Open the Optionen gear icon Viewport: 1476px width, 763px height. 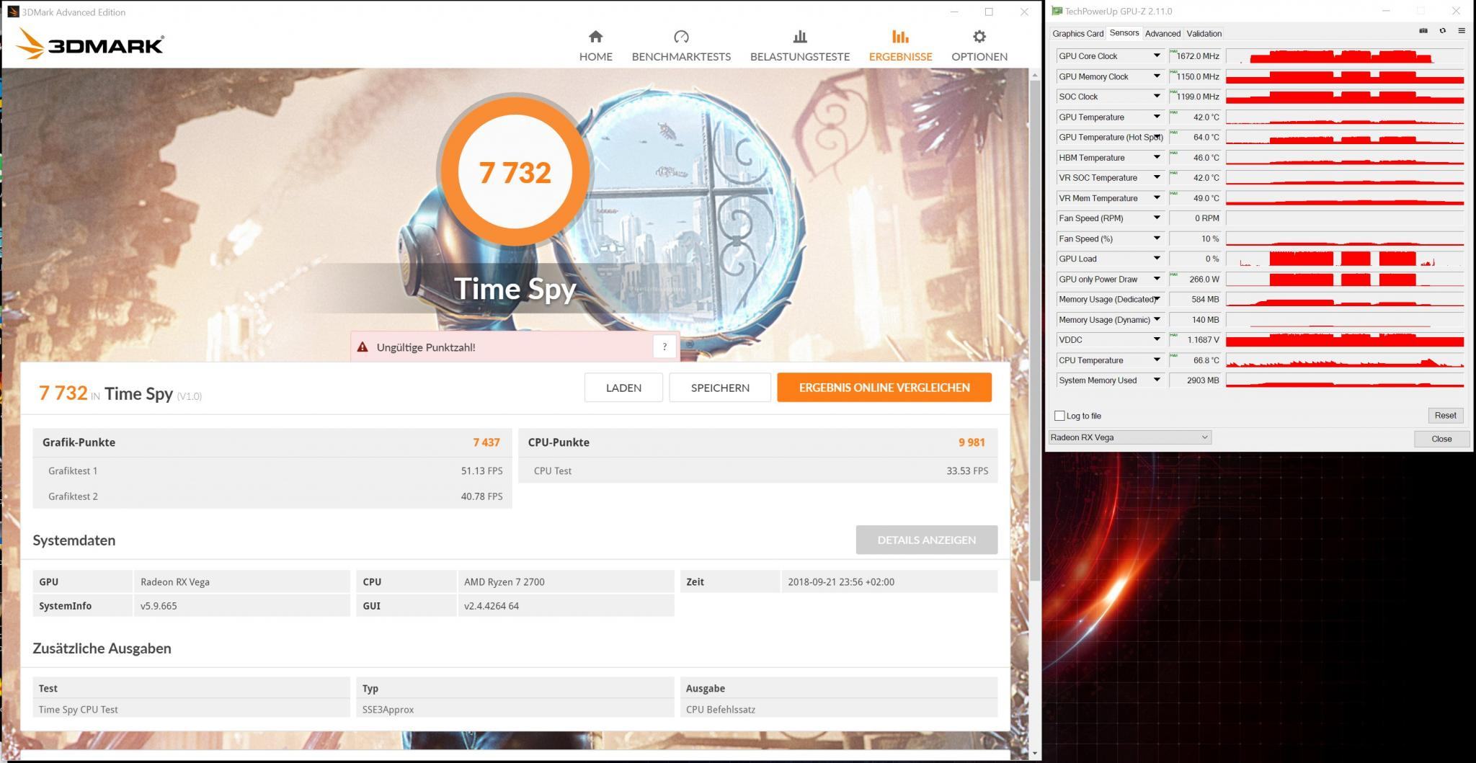point(979,36)
